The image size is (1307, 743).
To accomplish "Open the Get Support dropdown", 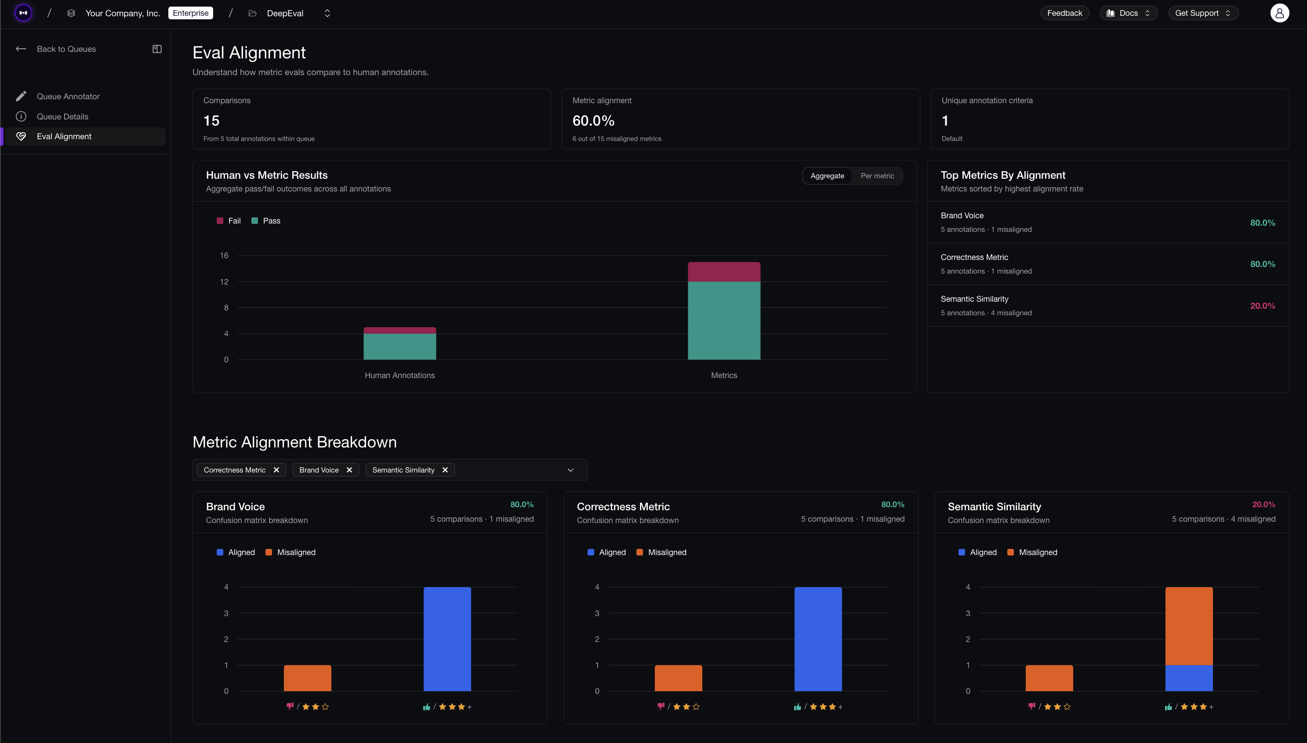I will (x=1203, y=13).
